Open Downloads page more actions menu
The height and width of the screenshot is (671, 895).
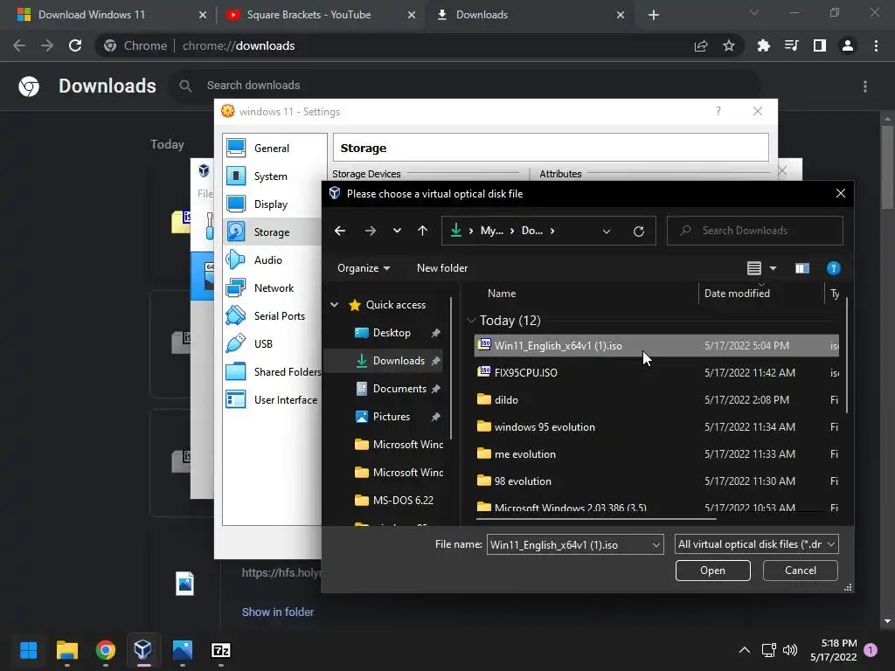(865, 86)
